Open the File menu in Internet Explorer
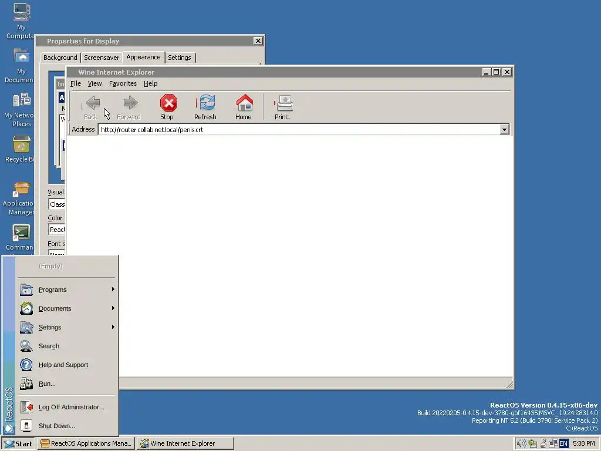The image size is (601, 451). (76, 83)
